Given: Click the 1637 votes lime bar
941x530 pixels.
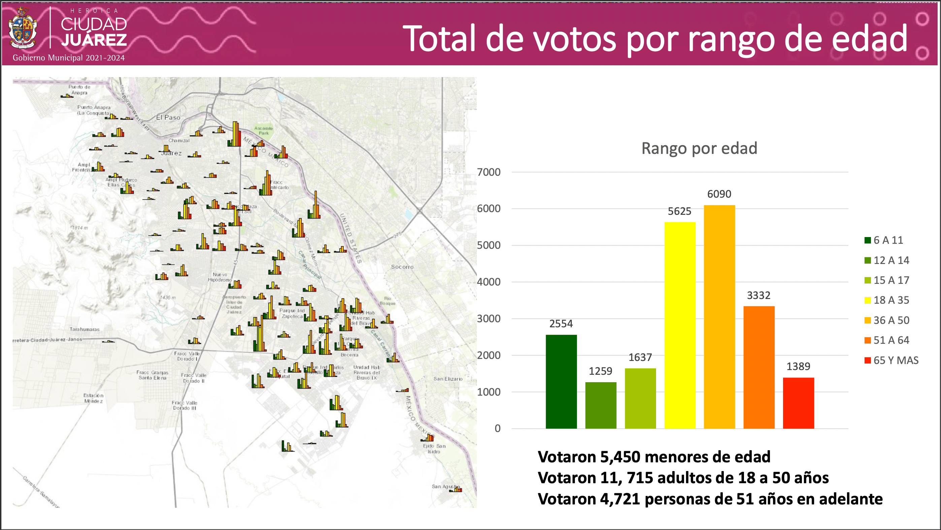Looking at the screenshot, I should click(x=640, y=398).
